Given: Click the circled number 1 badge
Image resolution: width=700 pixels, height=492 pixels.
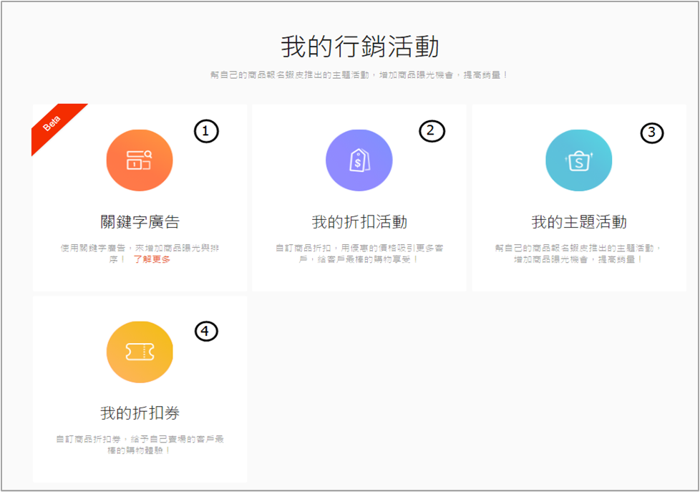Looking at the screenshot, I should click(208, 132).
